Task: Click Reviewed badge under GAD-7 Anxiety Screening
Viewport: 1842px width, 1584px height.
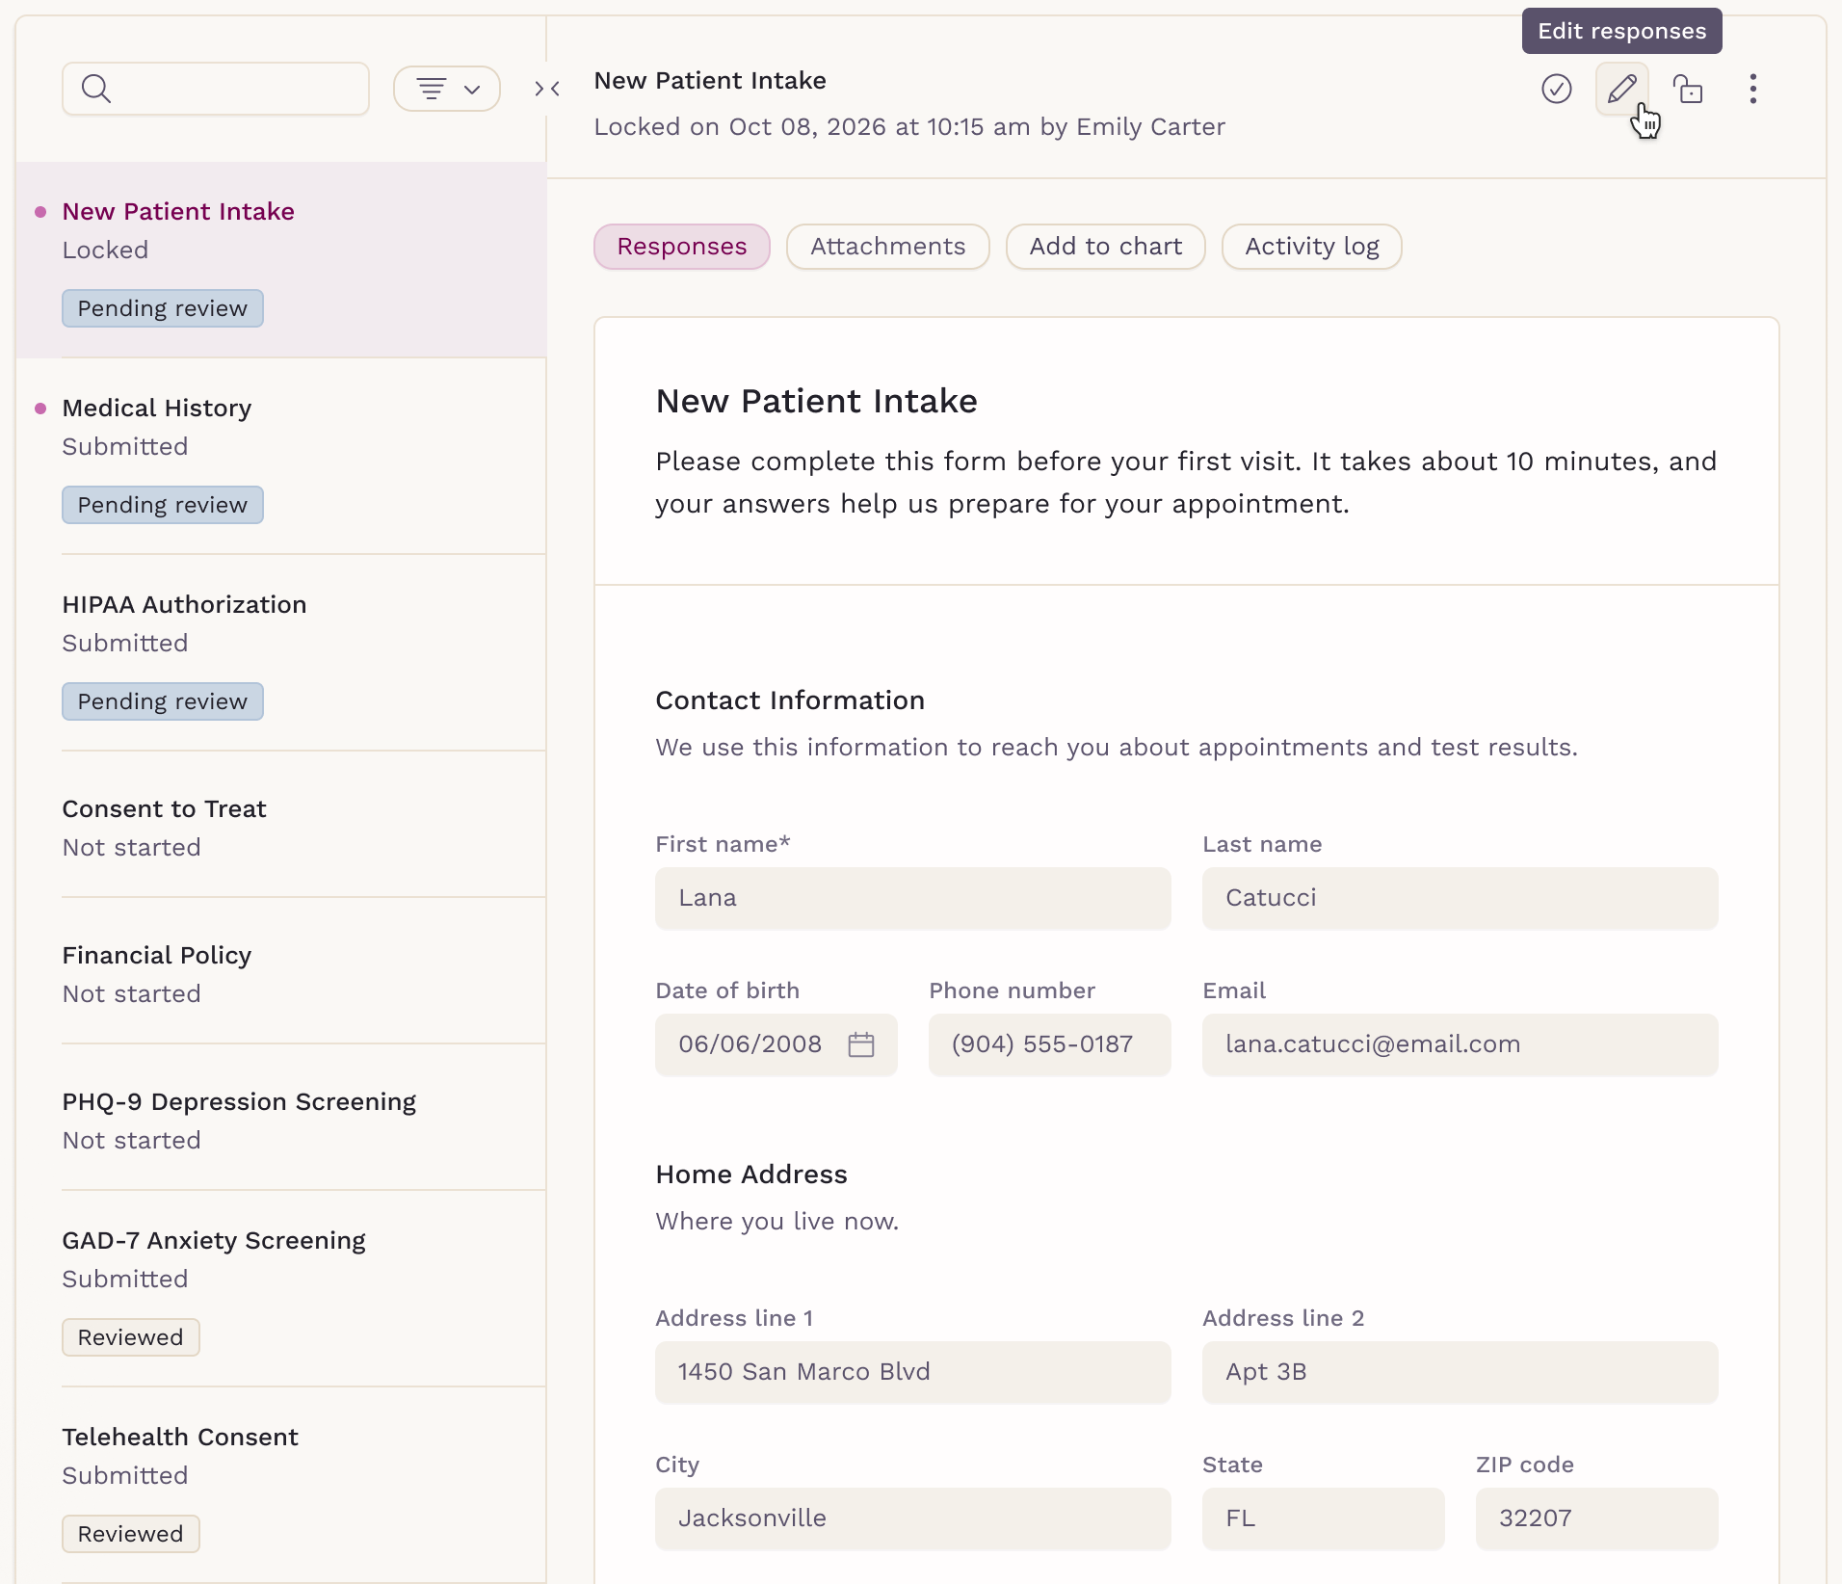Action: click(131, 1337)
